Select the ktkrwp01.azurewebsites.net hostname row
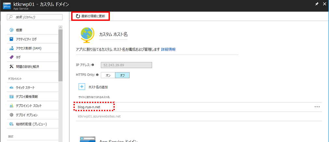The image size is (329, 142). pyautogui.click(x=199, y=116)
